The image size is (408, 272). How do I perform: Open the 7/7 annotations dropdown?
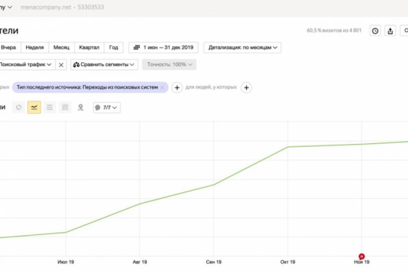[x=107, y=108]
